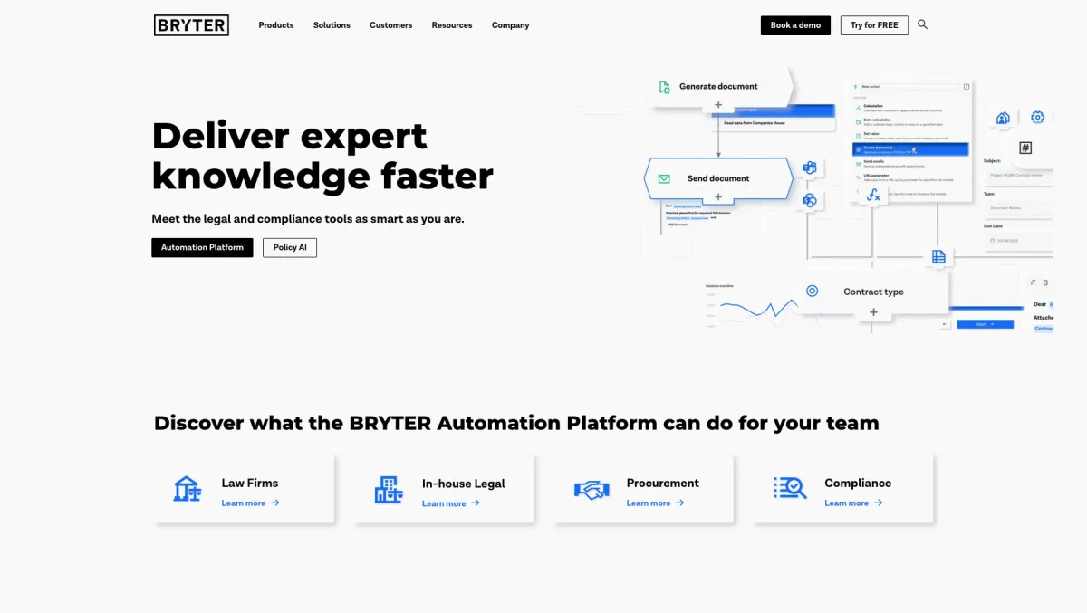Click the blue table sheet icon
The image size is (1087, 613).
(938, 256)
